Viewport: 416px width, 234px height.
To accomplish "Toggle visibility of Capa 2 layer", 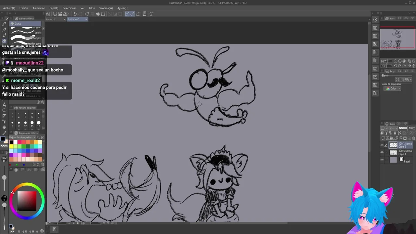I will [x=382, y=145].
